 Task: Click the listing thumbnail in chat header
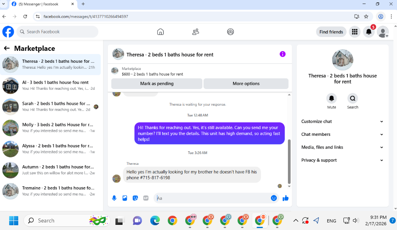click(118, 54)
